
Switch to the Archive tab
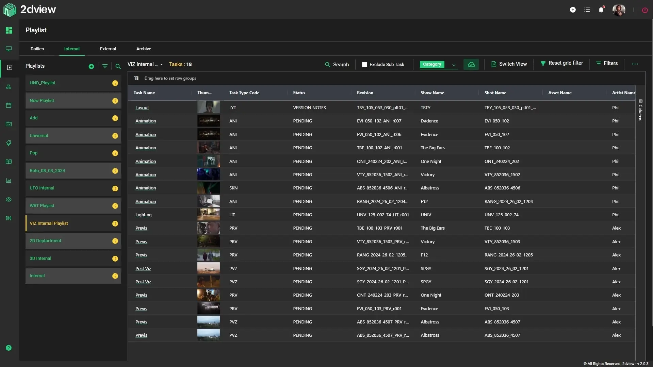pyautogui.click(x=144, y=49)
